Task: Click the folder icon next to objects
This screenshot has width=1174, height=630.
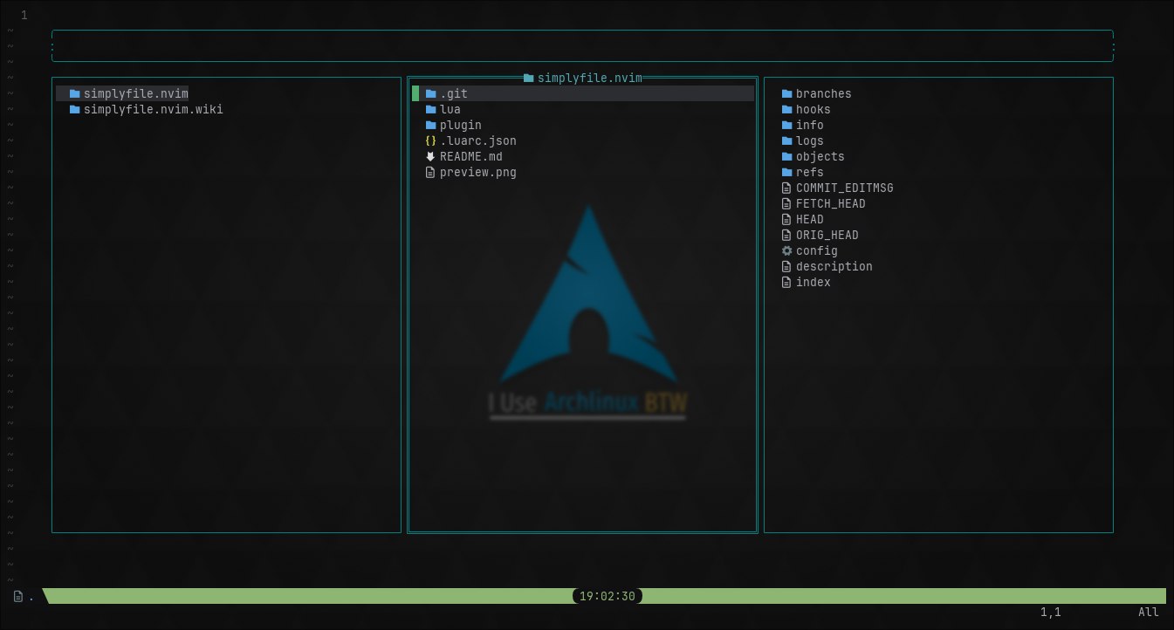Action: tap(786, 156)
